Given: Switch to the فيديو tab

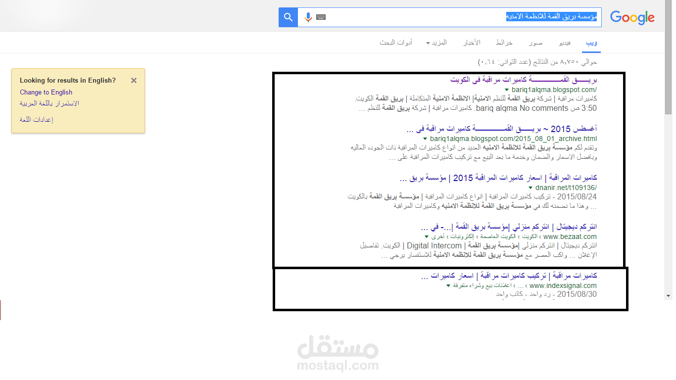Looking at the screenshot, I should click(x=564, y=43).
